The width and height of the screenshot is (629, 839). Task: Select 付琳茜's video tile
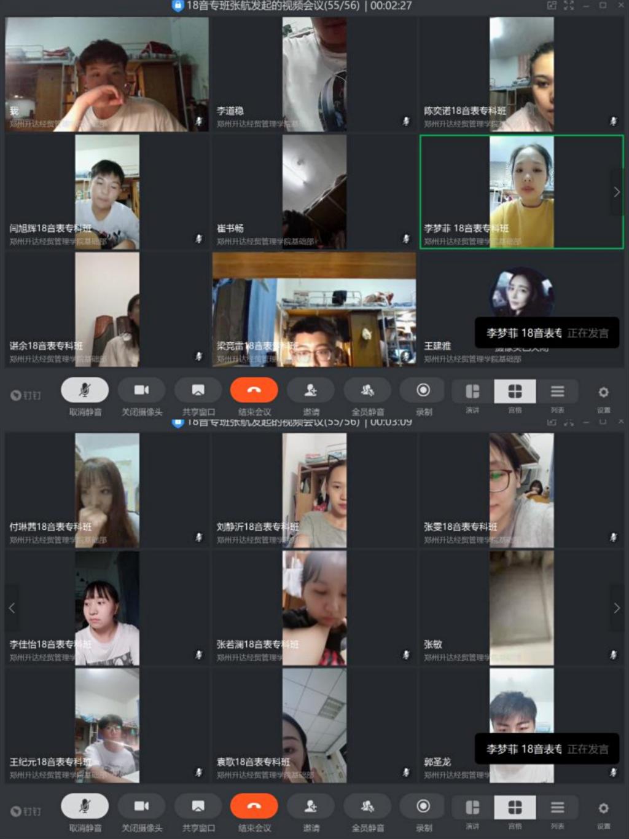pos(107,490)
